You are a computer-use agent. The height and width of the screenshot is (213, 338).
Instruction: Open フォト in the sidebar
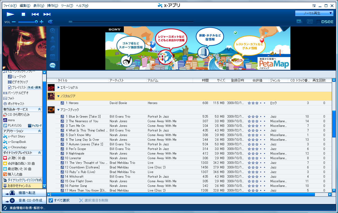coord(9,98)
